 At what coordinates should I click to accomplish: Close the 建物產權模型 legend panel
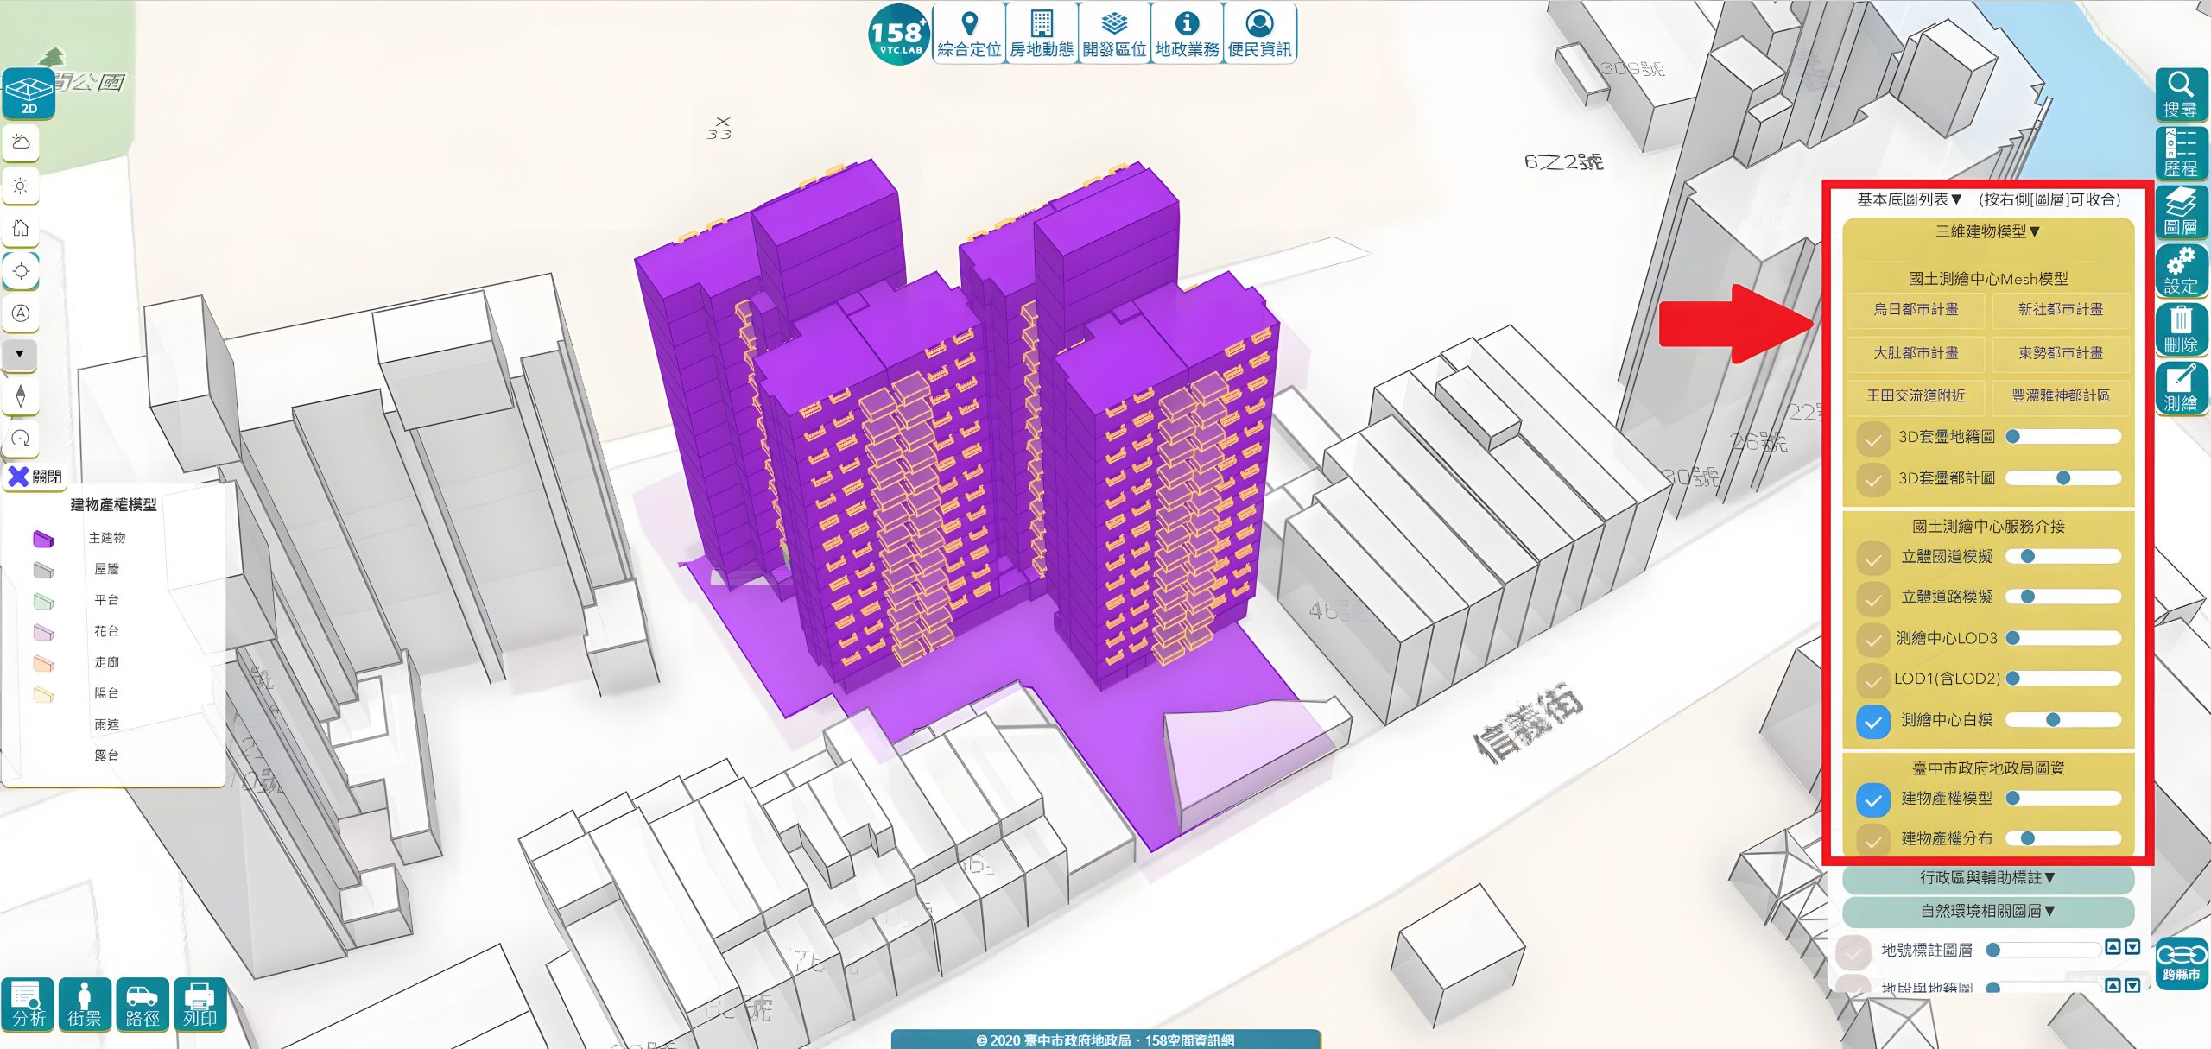point(35,477)
